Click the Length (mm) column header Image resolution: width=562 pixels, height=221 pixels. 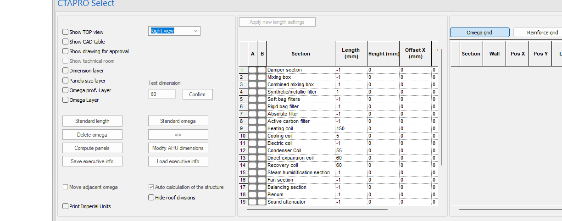coord(351,54)
